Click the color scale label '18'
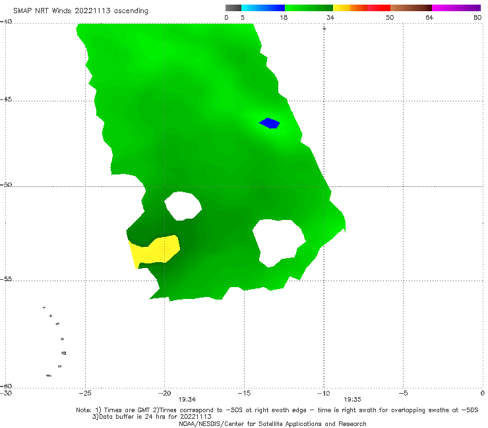Viewport: 488px width, 428px height. click(284, 18)
